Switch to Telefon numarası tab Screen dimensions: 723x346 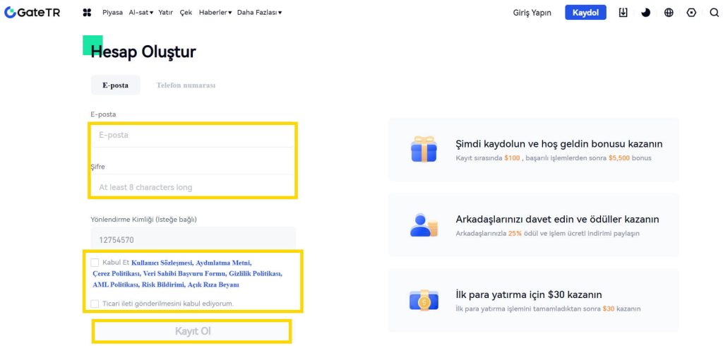click(186, 85)
